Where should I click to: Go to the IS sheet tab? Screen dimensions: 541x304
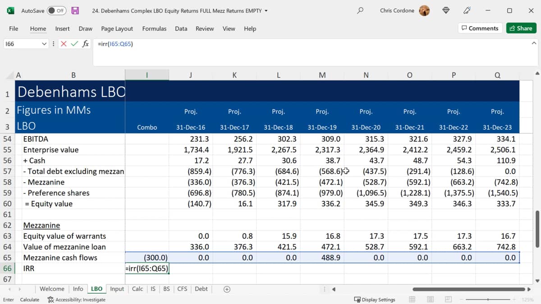pyautogui.click(x=153, y=289)
